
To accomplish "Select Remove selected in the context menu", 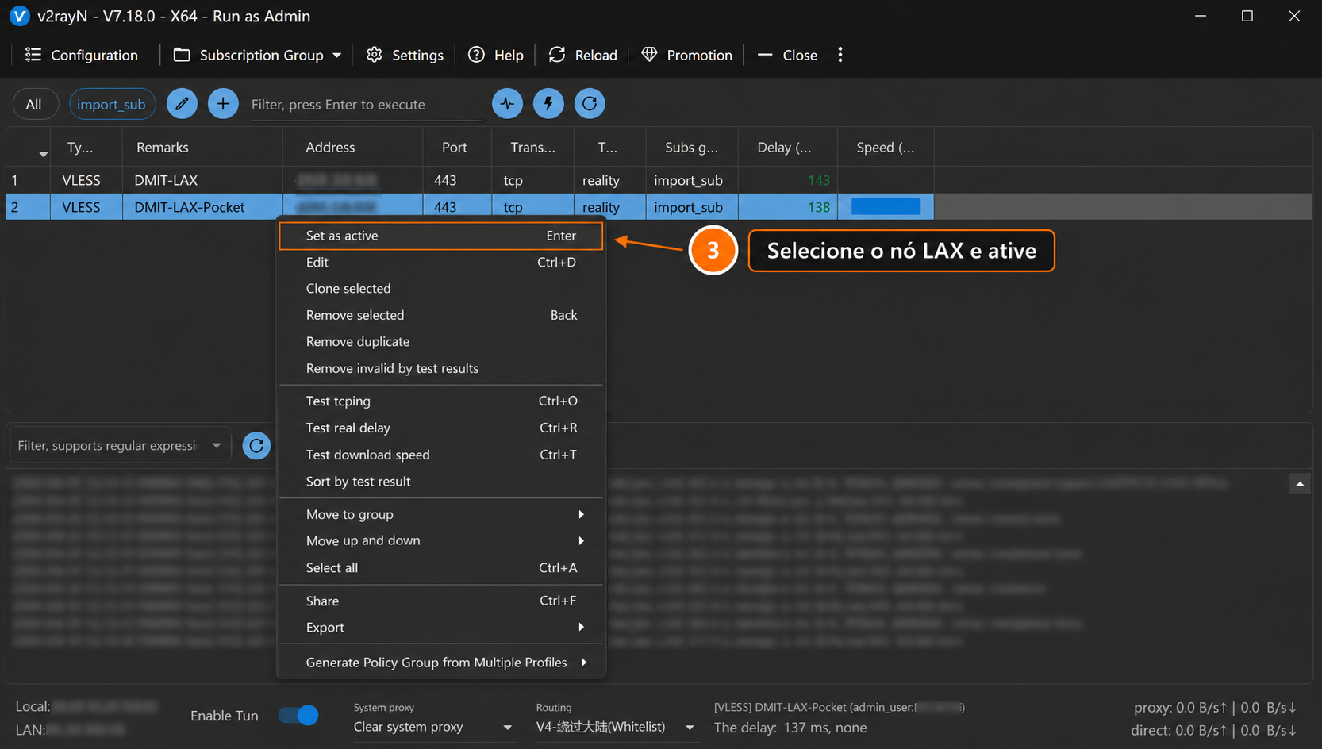I will pos(441,315).
